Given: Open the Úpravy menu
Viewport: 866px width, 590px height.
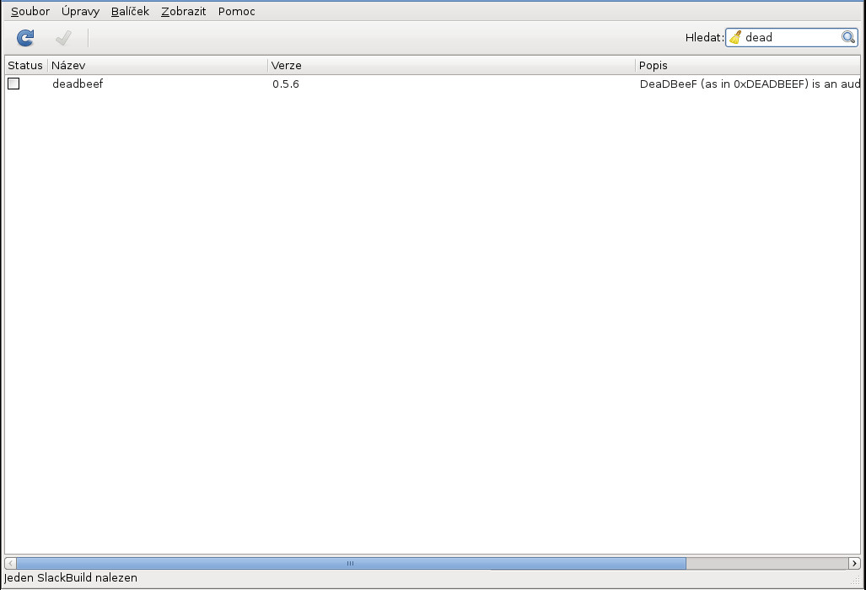Looking at the screenshot, I should pyautogui.click(x=81, y=12).
